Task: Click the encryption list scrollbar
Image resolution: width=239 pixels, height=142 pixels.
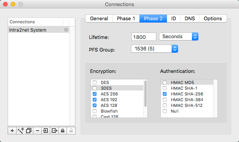Action: pos(146,94)
